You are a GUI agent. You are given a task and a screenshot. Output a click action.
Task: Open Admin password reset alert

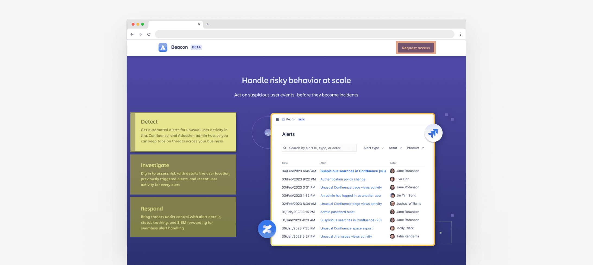coord(337,212)
